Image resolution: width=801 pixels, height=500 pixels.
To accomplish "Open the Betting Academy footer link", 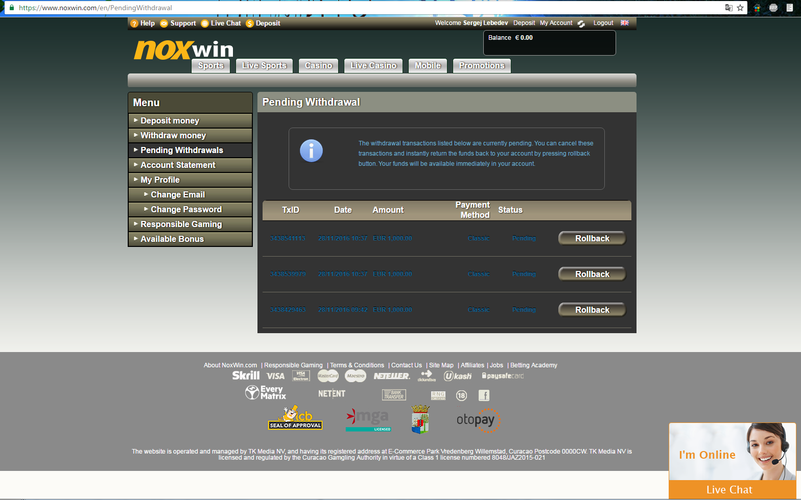I will [534, 365].
